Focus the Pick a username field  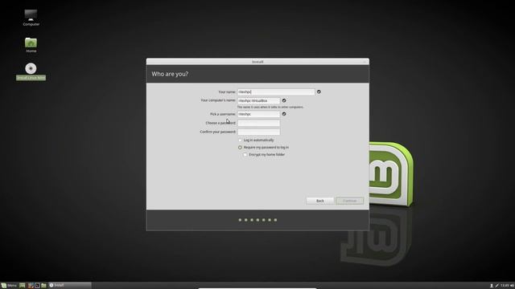click(259, 114)
